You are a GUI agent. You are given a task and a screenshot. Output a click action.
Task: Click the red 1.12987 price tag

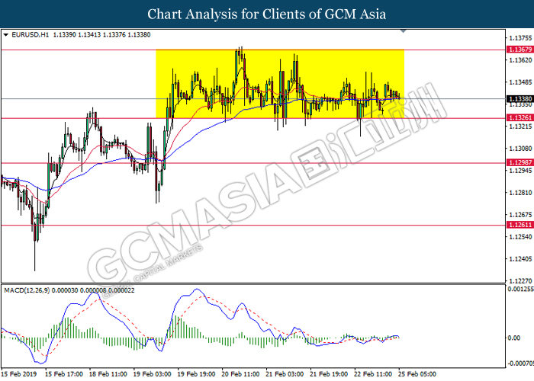pos(519,163)
